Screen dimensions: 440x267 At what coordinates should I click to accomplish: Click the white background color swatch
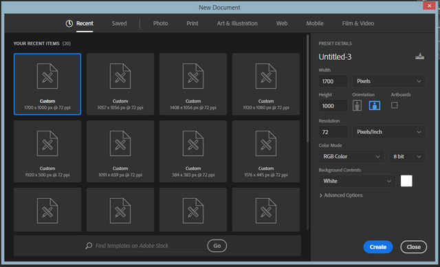pos(406,181)
